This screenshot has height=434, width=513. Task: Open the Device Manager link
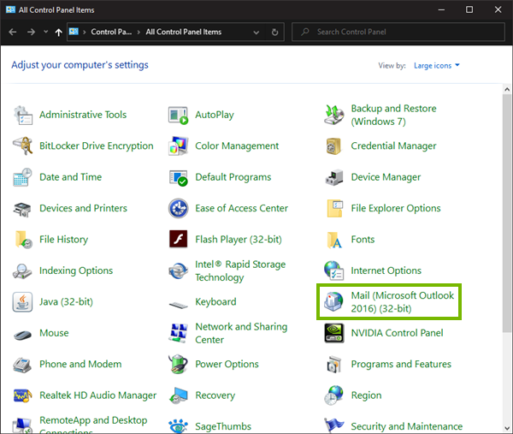[x=386, y=177]
